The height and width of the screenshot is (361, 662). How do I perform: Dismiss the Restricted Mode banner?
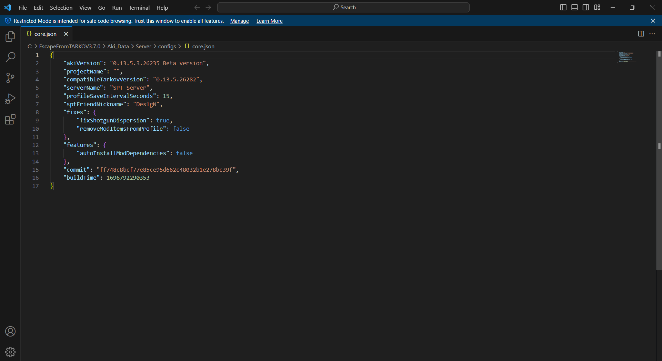coord(653,21)
